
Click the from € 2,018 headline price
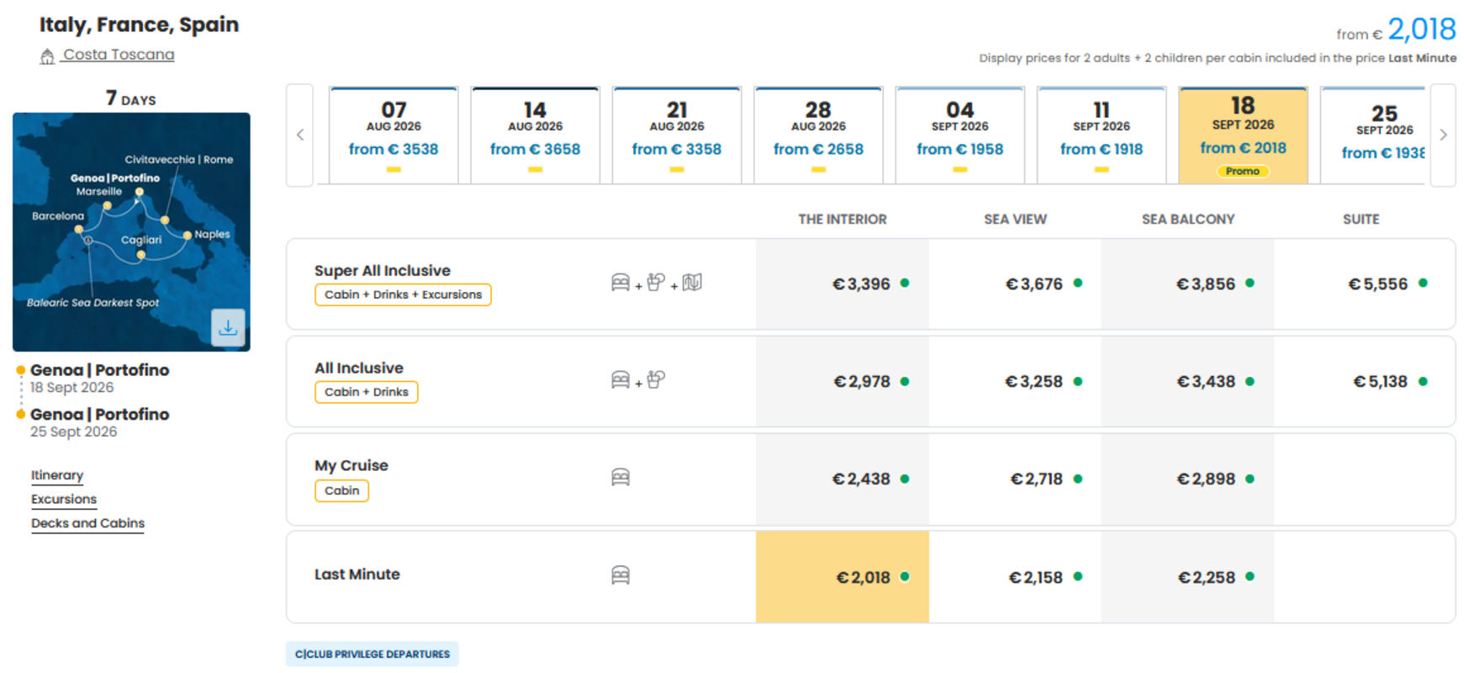1396,30
